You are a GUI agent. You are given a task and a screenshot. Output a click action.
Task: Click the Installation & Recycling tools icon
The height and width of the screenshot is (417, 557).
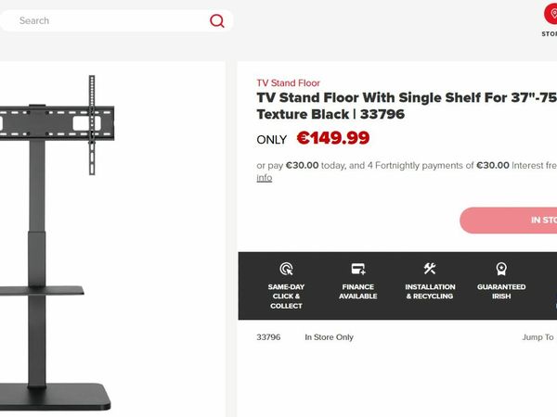[x=430, y=269]
